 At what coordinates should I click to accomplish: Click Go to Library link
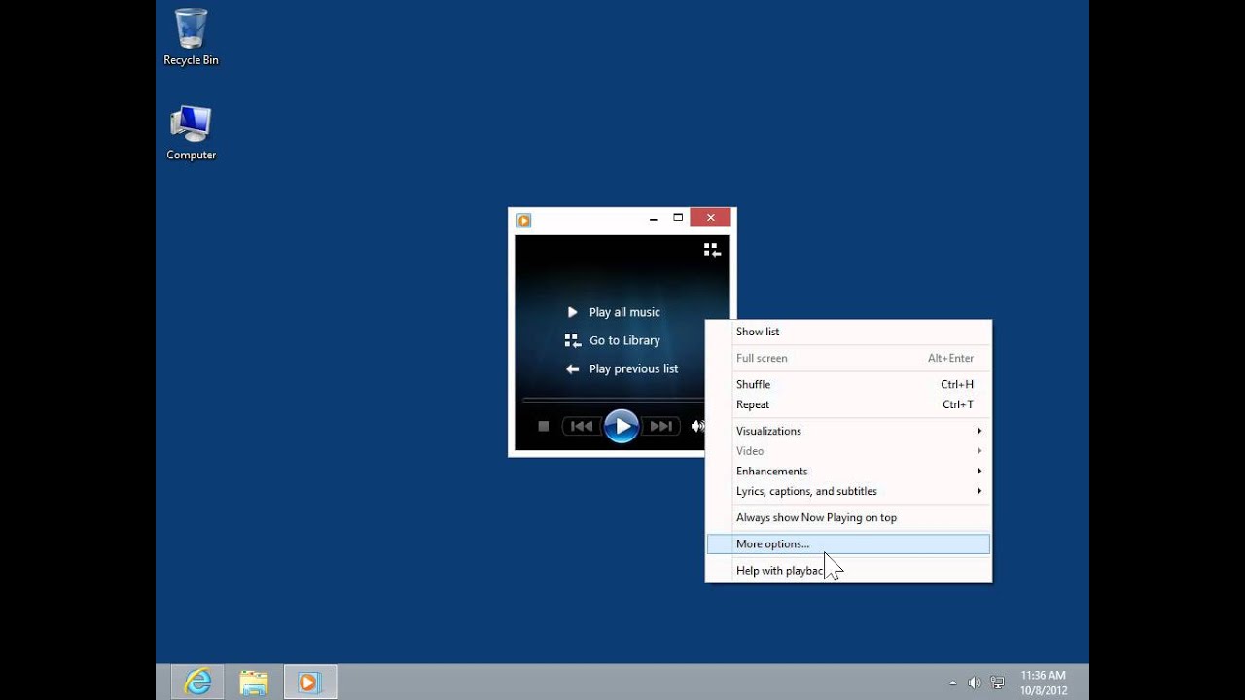pos(623,340)
